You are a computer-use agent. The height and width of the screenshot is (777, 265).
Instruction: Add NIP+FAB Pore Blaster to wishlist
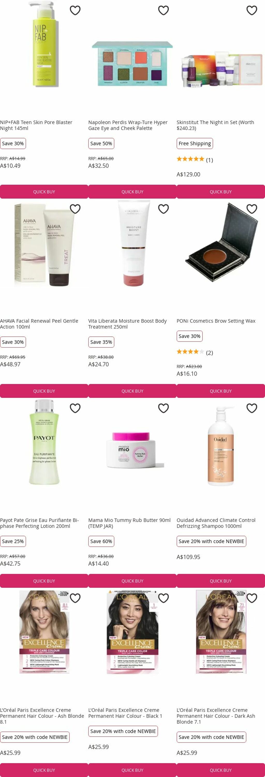coord(75,10)
